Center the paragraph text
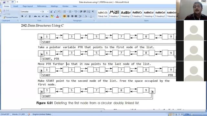 [68, 16]
